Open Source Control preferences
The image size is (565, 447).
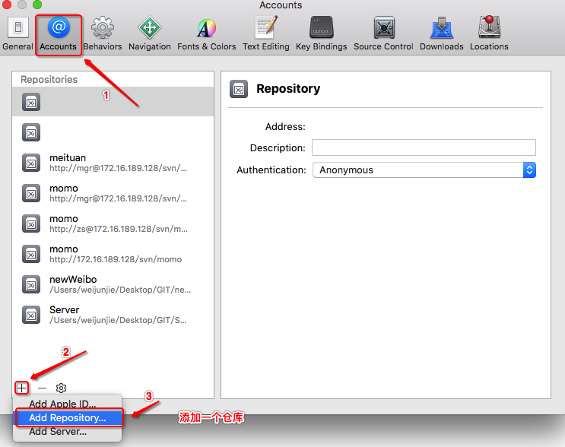tap(383, 34)
